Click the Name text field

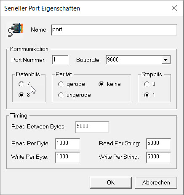[x=114, y=30]
